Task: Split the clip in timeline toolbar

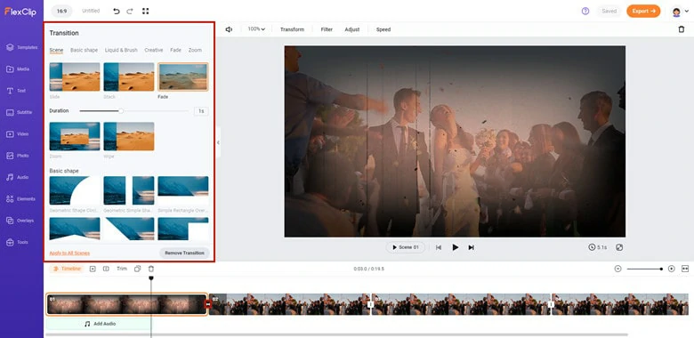Action: pos(106,269)
